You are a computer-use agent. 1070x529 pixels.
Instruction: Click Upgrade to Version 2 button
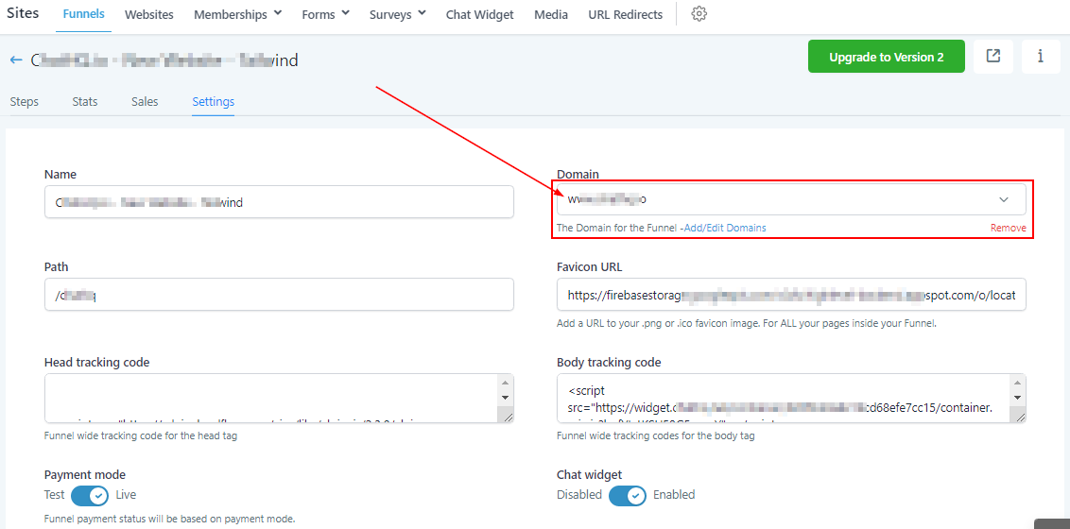886,57
